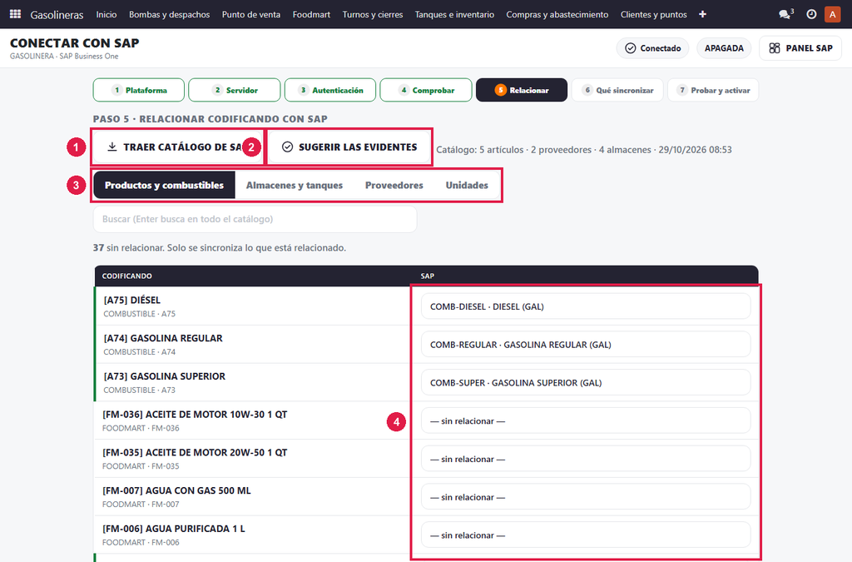
Task: Go to step 2 Servidor
Action: [234, 90]
